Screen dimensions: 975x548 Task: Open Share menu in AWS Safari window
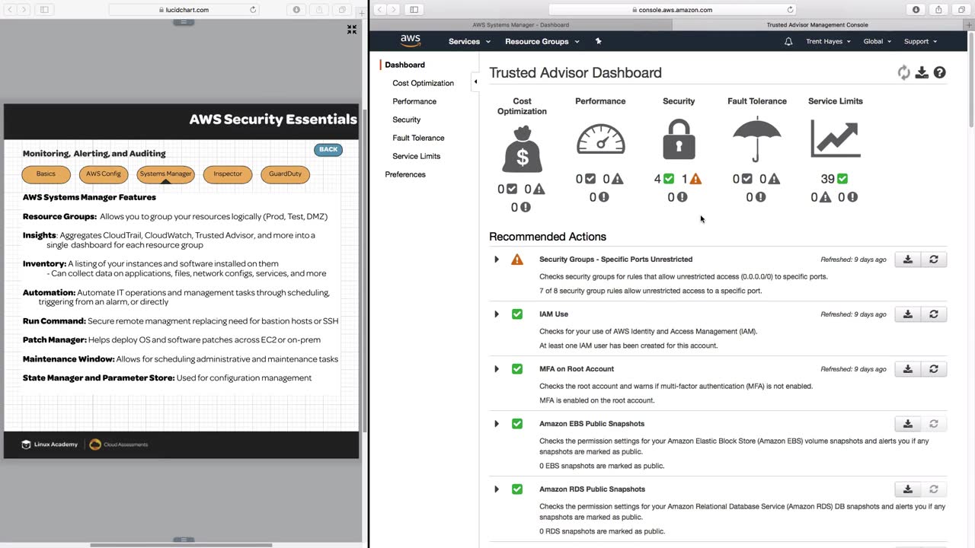pyautogui.click(x=938, y=10)
